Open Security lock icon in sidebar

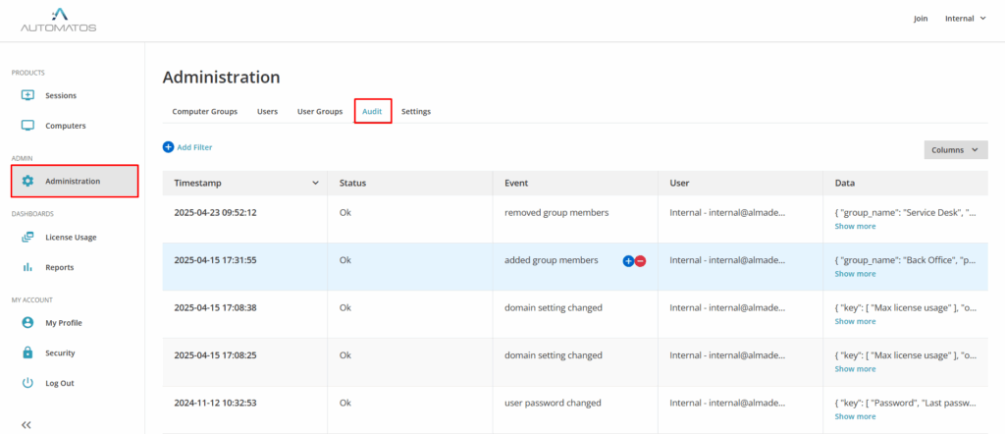(x=27, y=353)
